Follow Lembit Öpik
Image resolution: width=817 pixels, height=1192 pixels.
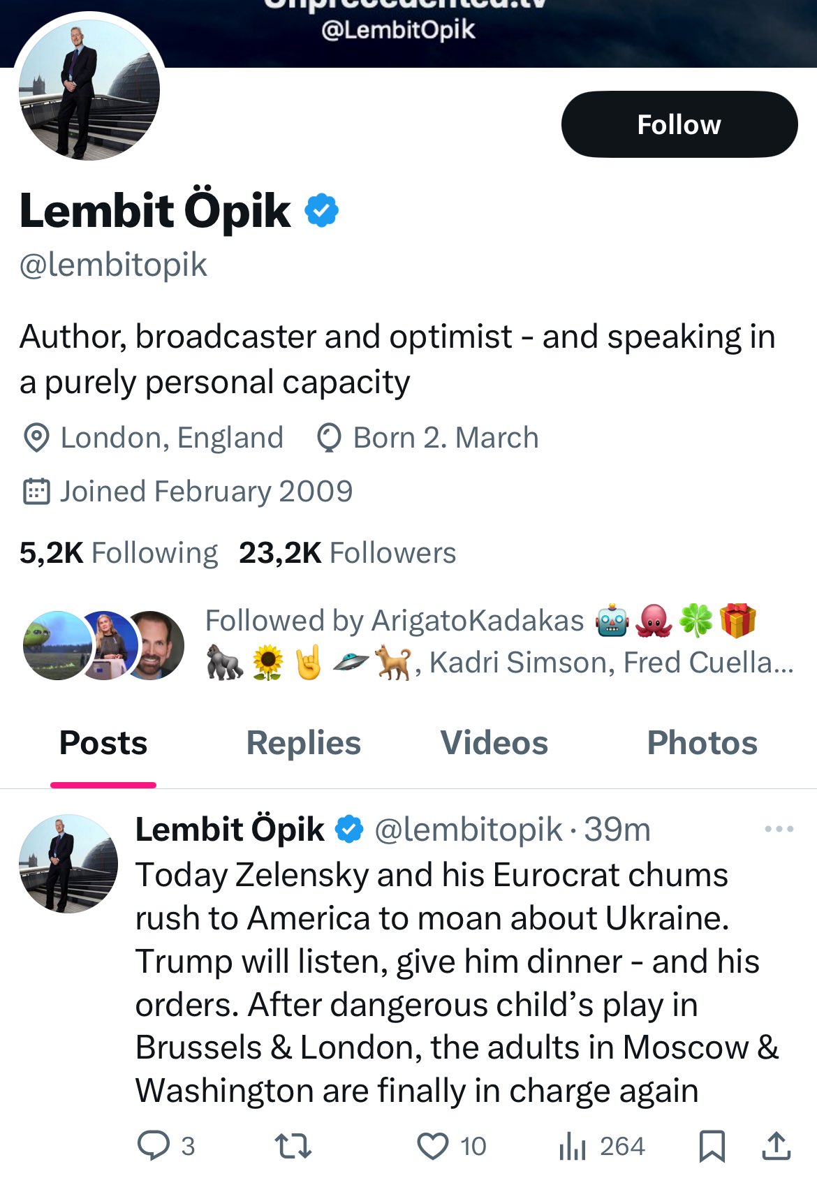pos(679,124)
